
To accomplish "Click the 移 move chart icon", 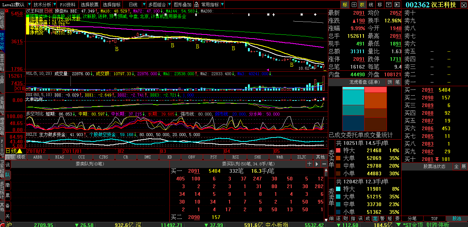I will pyautogui.click(x=380, y=5).
